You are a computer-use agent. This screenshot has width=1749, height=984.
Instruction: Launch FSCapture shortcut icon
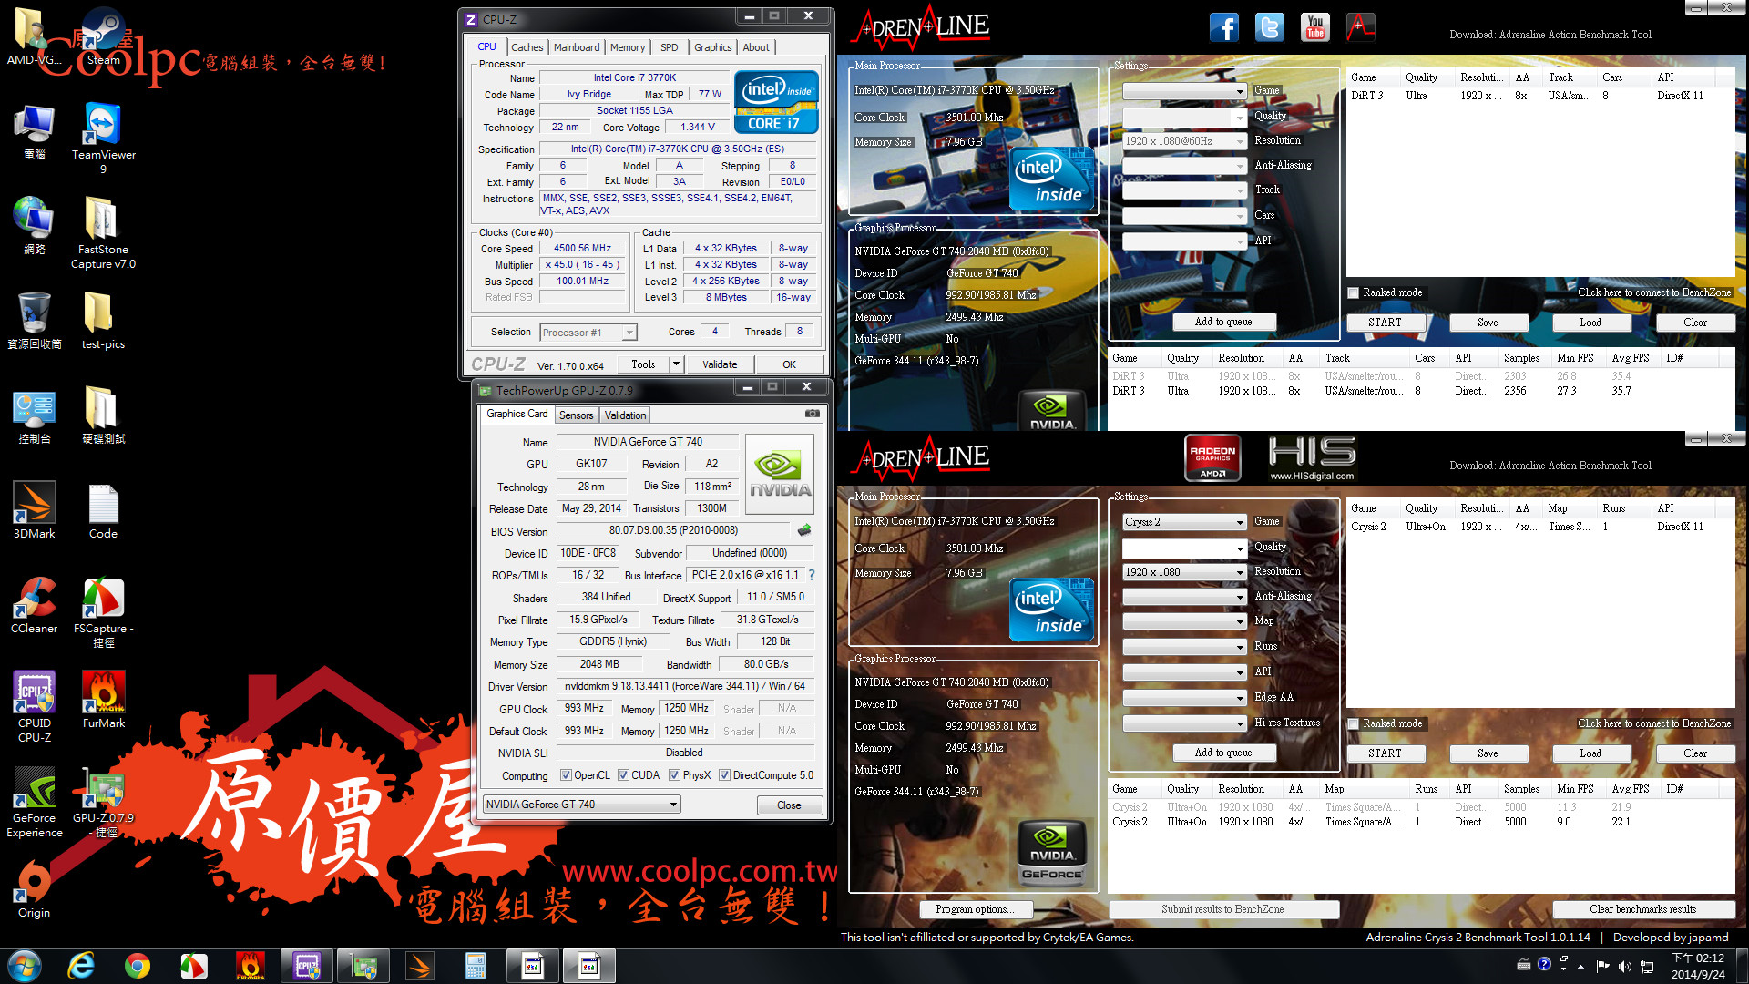pos(103,612)
